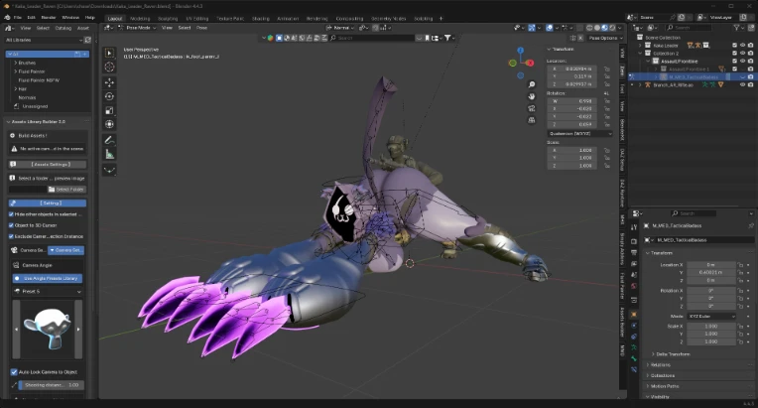Click the Location X field in sidebar
Screen dimensions: 758x408
571,68
